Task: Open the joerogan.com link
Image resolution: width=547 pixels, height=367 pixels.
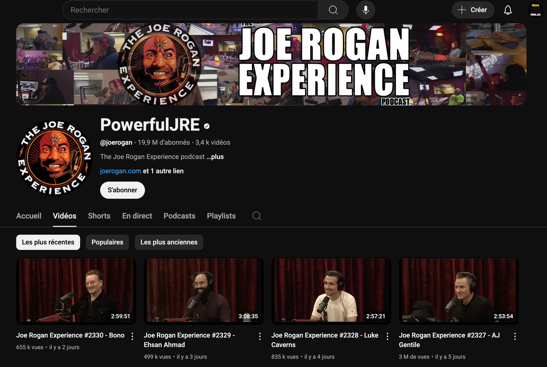Action: pyautogui.click(x=120, y=171)
